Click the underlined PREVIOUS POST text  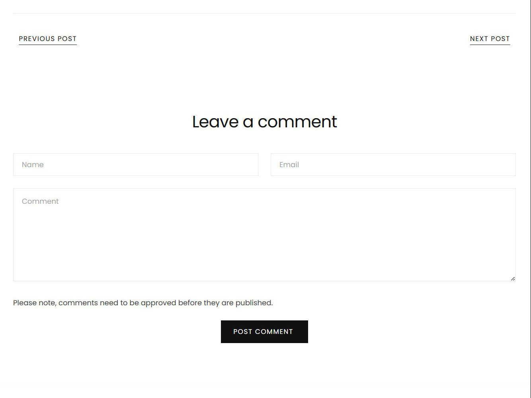click(x=48, y=39)
